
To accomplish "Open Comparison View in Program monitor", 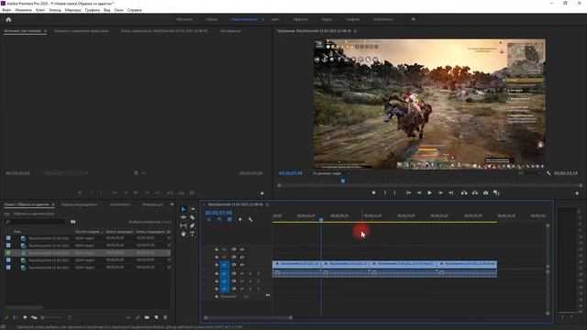I will pyautogui.click(x=496, y=192).
